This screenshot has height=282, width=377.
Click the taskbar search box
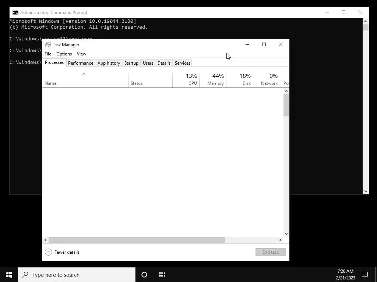[x=77, y=275]
